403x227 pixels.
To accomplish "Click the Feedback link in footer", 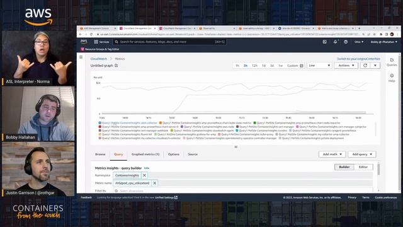I will pyautogui.click(x=86, y=197).
